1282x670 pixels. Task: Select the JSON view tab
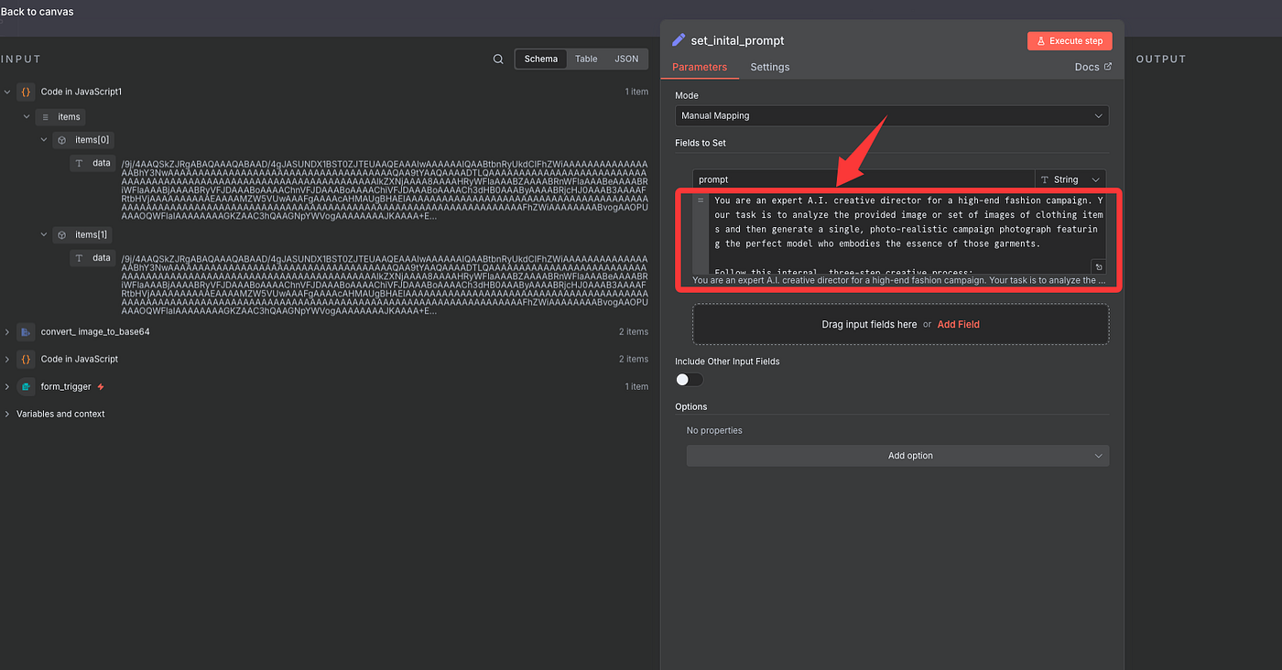coord(626,59)
